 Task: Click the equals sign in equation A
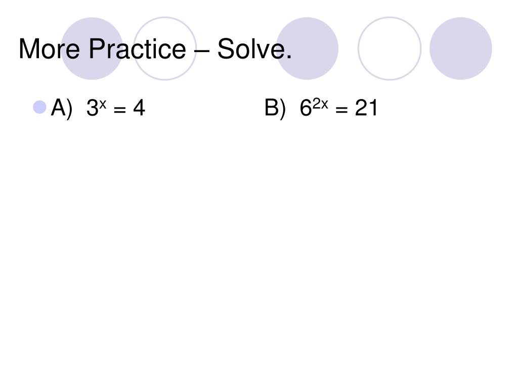click(x=119, y=110)
